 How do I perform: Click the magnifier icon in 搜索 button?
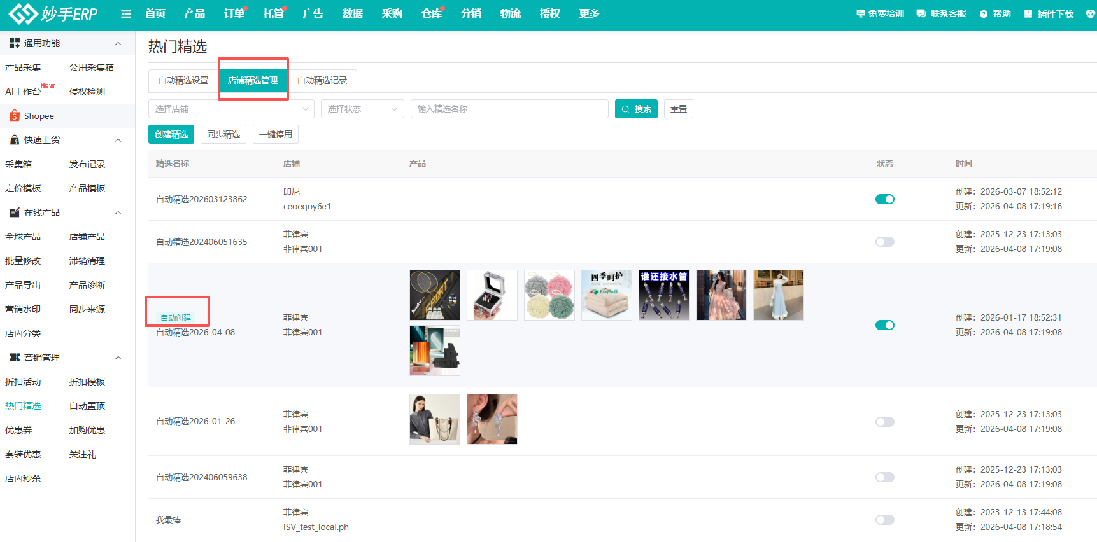click(626, 109)
